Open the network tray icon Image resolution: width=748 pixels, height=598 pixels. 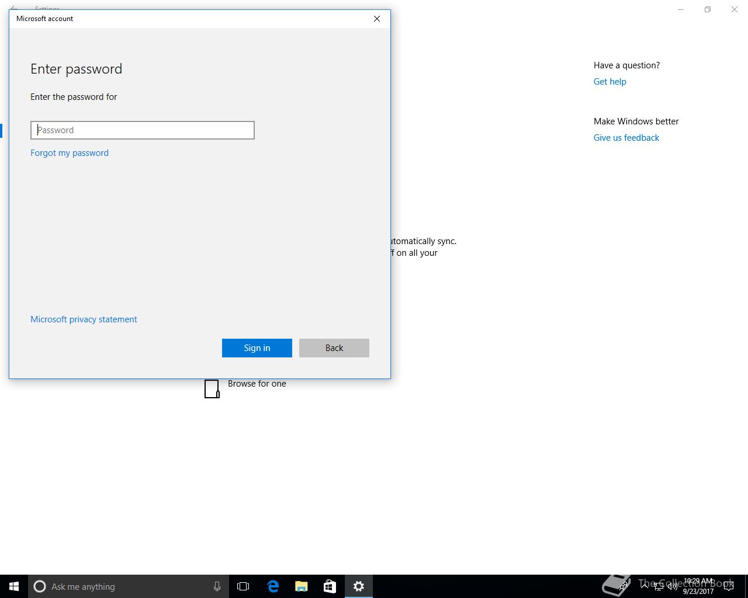[x=659, y=586]
